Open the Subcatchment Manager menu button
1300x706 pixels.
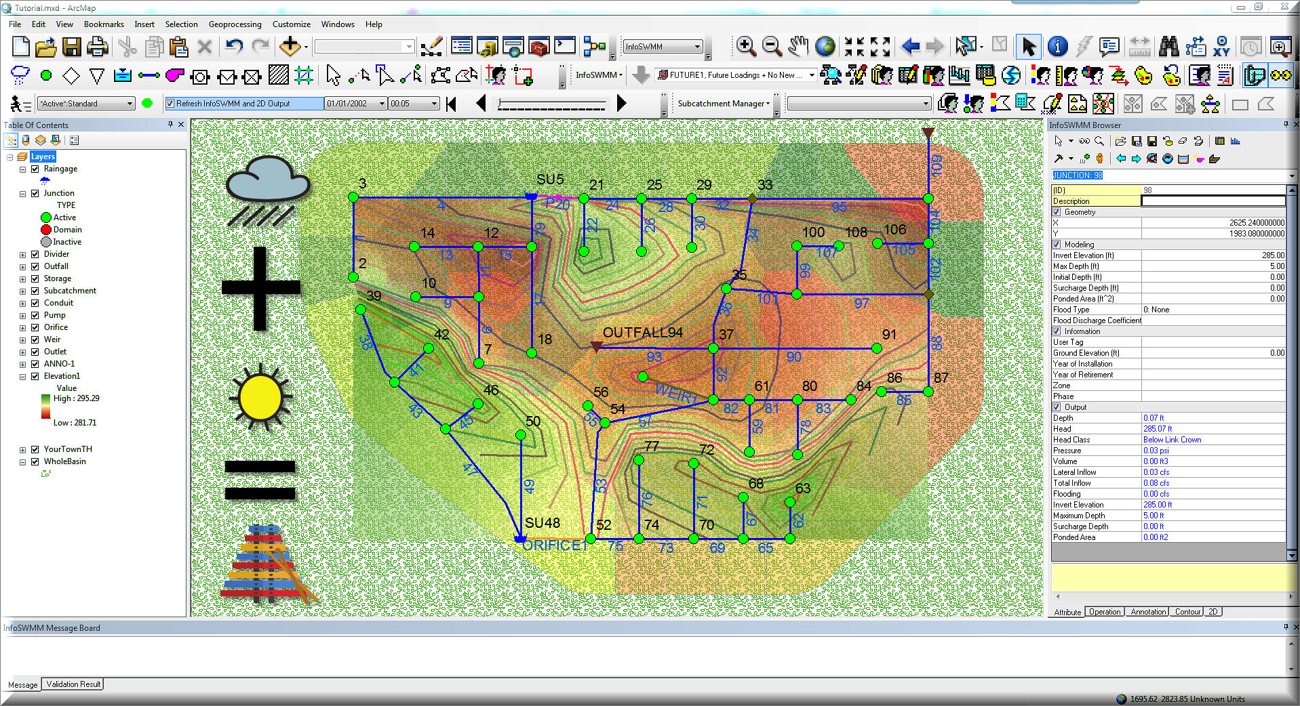click(x=724, y=104)
